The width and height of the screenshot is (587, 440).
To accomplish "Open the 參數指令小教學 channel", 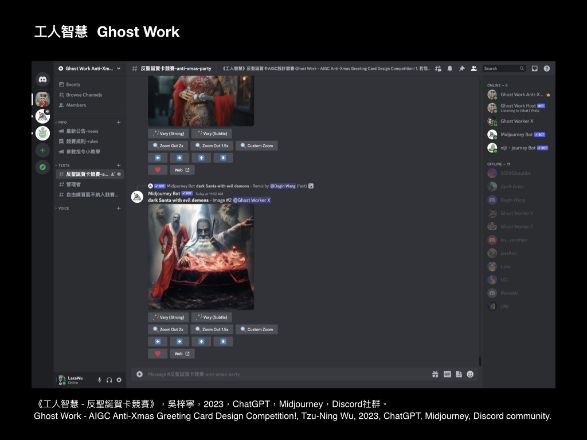I will [90, 151].
